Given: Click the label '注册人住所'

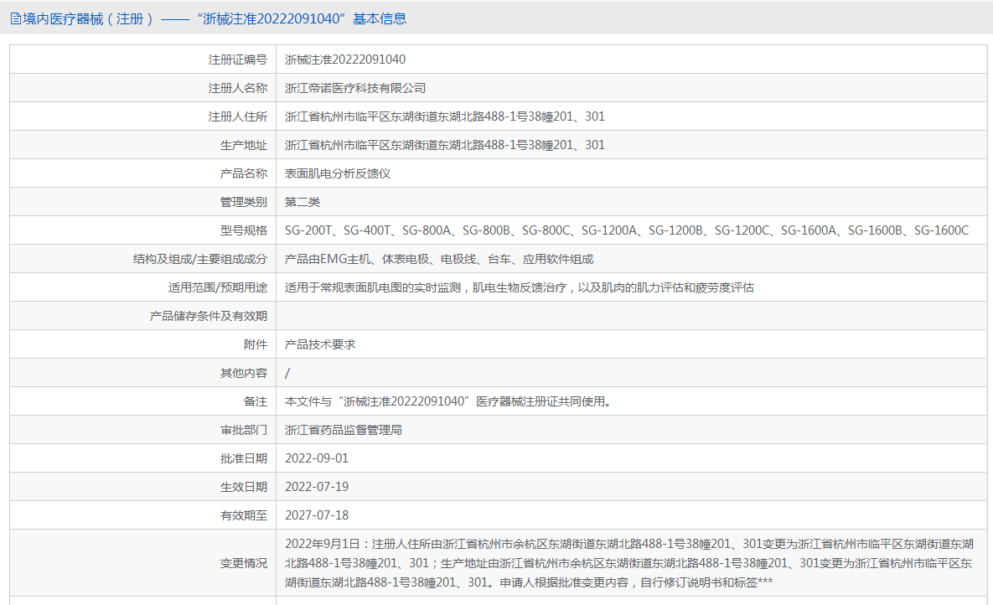Looking at the screenshot, I should 237,116.
